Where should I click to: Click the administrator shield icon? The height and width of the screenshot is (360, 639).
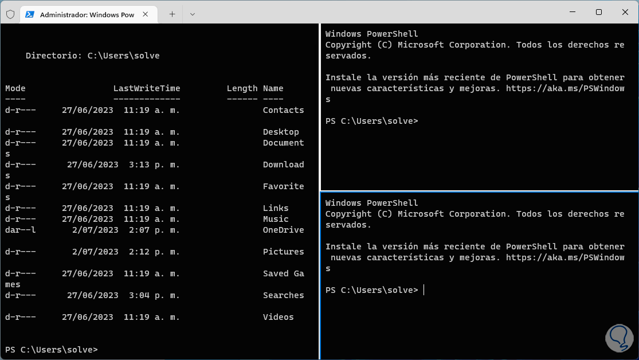10,14
